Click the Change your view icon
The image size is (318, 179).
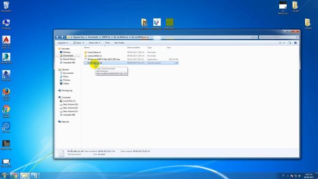tap(280, 43)
